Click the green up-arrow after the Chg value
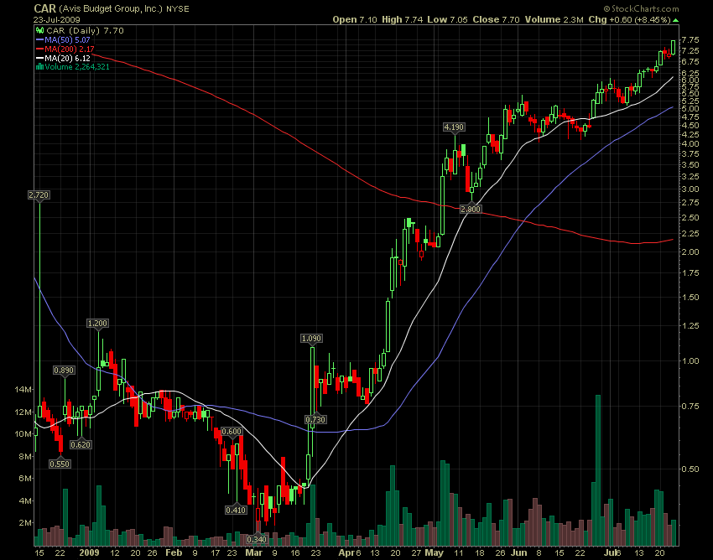 pyautogui.click(x=676, y=20)
